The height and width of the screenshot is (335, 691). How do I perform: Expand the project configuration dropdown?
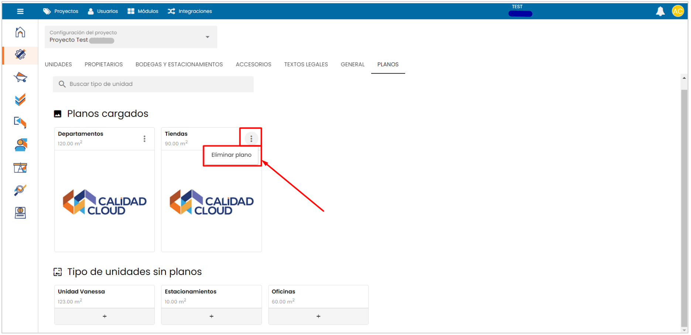(x=131, y=37)
